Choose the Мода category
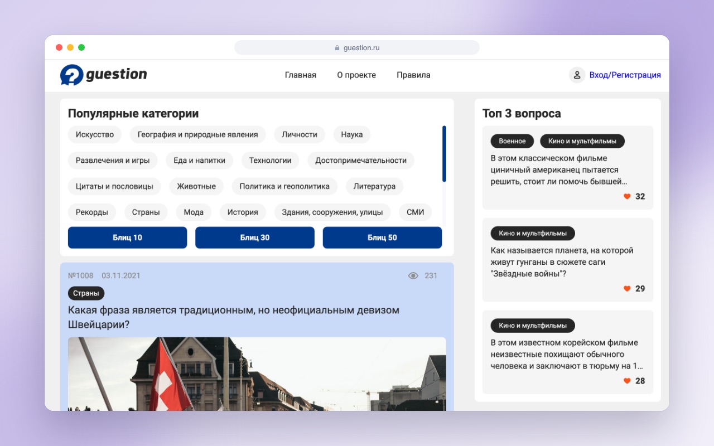The height and width of the screenshot is (446, 714). (x=194, y=212)
